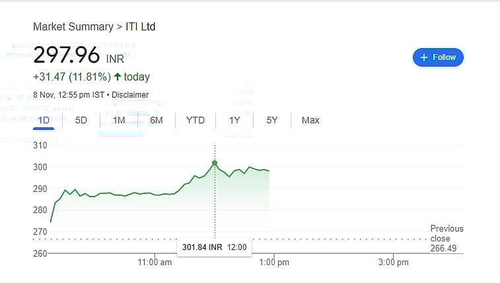Click the Previous close 266.49 label

(x=446, y=238)
